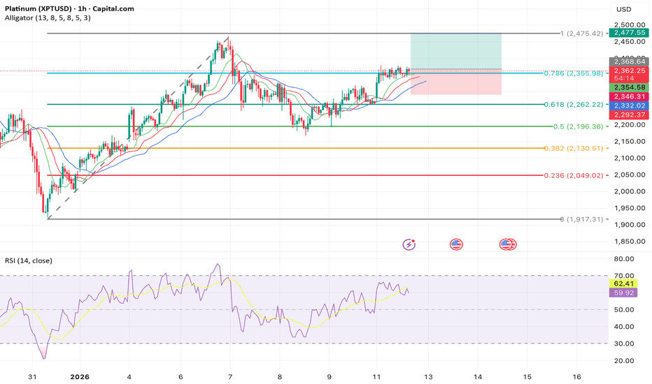Open the single US flag economic event
This screenshot has width=652, height=384.
click(456, 244)
